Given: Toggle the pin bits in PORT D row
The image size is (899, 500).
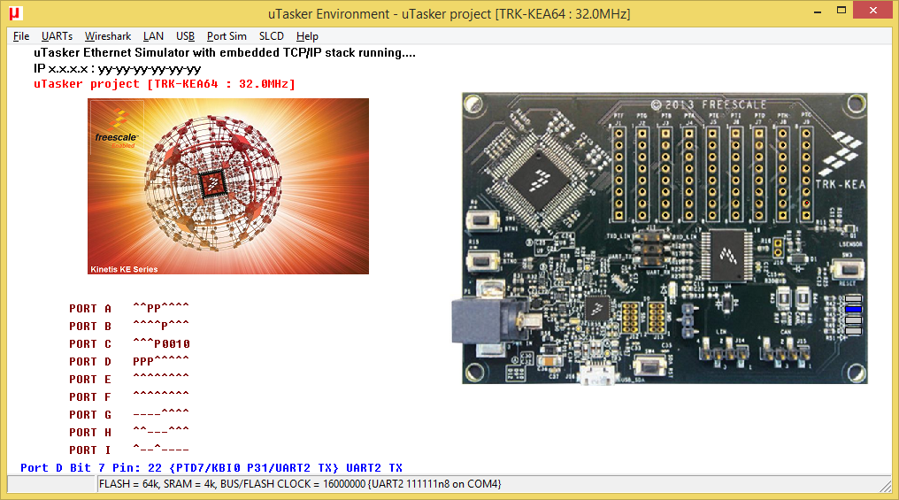Looking at the screenshot, I should [x=161, y=361].
